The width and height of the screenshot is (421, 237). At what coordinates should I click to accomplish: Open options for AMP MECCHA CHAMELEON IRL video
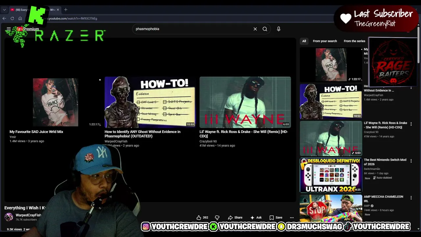[x=411, y=198]
